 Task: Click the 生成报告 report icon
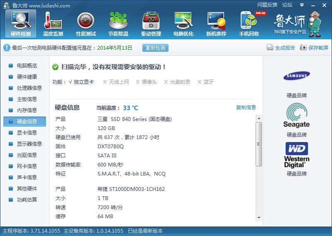click(x=270, y=47)
